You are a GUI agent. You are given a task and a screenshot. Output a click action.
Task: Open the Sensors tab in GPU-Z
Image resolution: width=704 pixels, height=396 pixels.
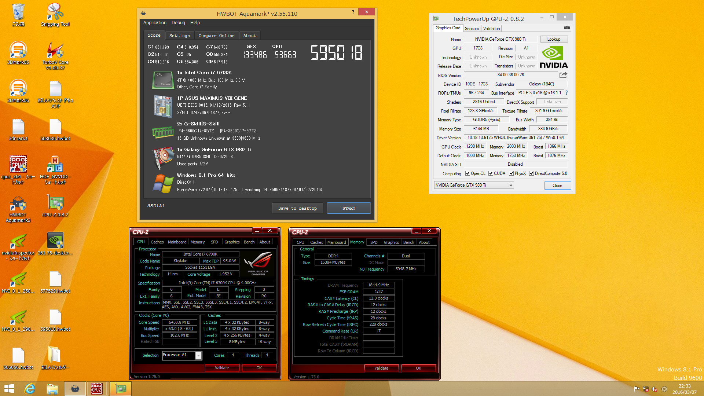point(472,29)
